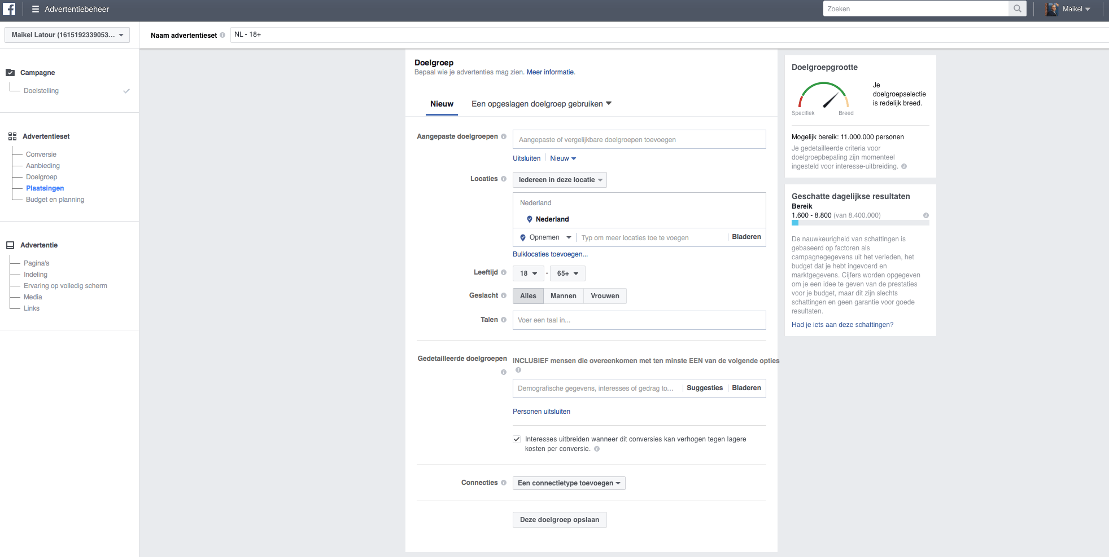The width and height of the screenshot is (1109, 557).
Task: Open Doelstelling under Campagne
Action: tap(41, 91)
